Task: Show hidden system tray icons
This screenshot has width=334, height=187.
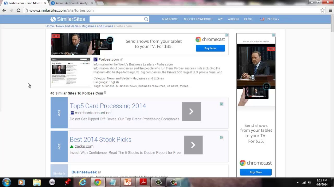Action: click(x=297, y=182)
